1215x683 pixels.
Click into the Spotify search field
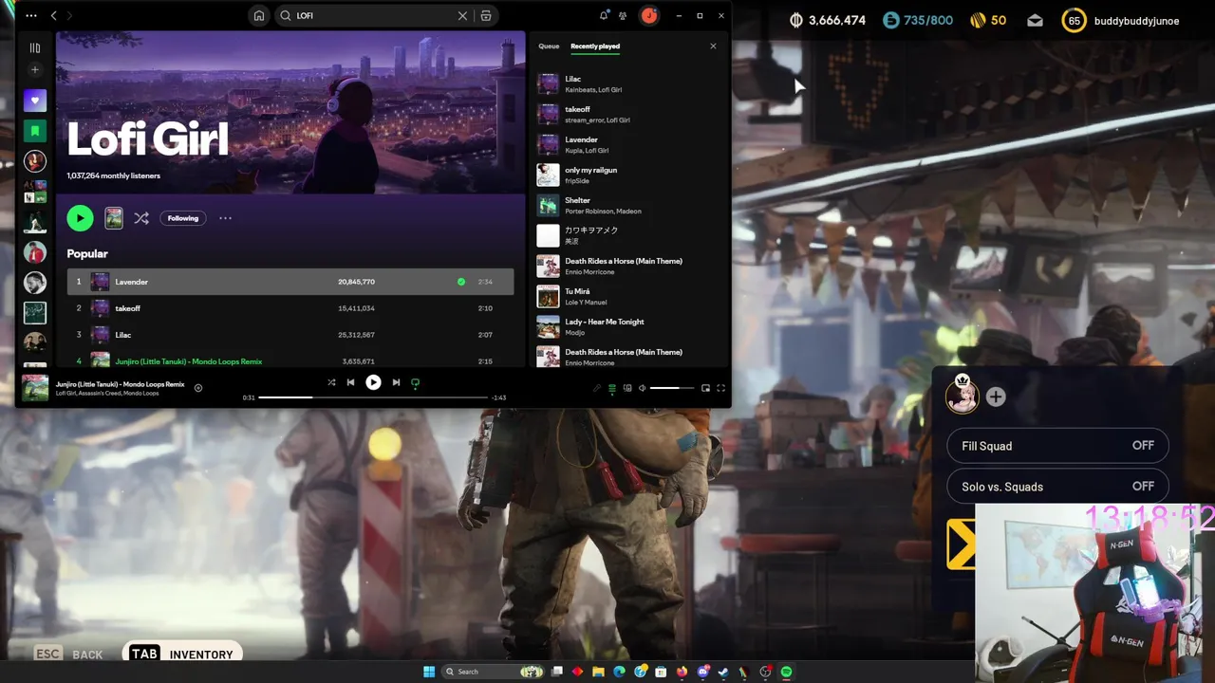coord(375,16)
